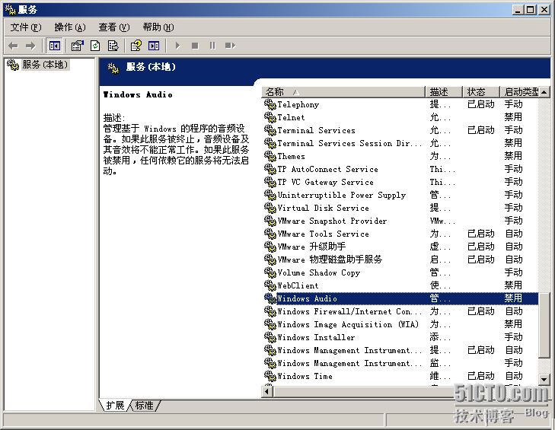Screen dimensions: 555x430
Task: Select Windows Firewall/Internet Con... service name
Action: pyautogui.click(x=349, y=311)
